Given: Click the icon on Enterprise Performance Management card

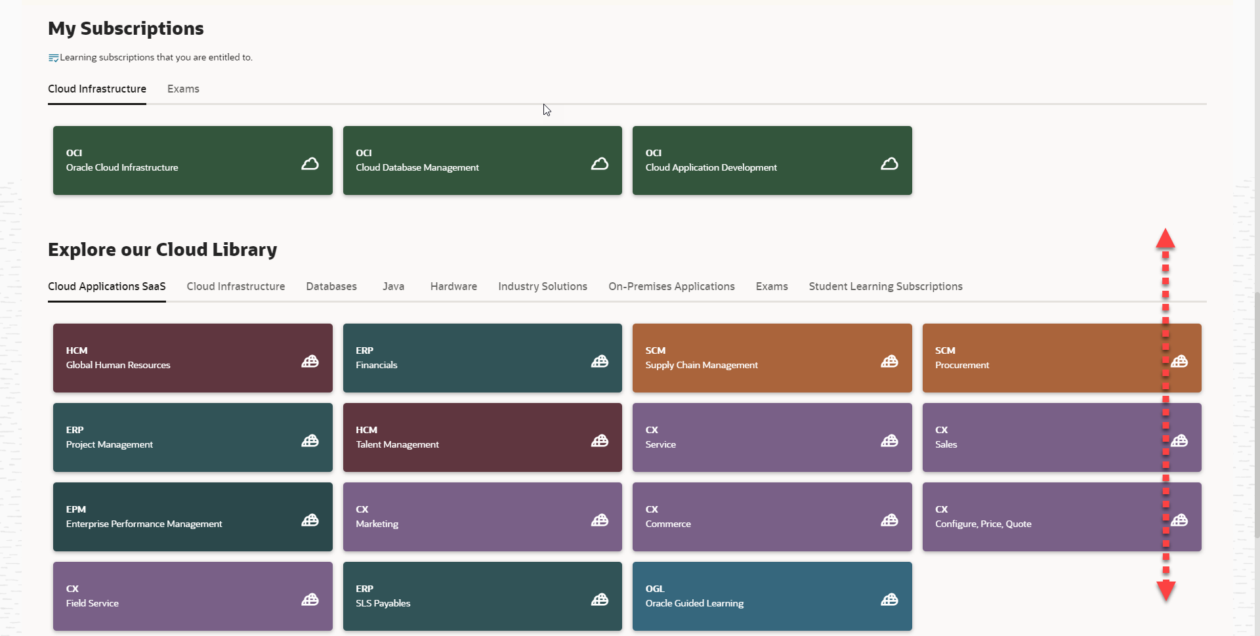Looking at the screenshot, I should pyautogui.click(x=310, y=520).
